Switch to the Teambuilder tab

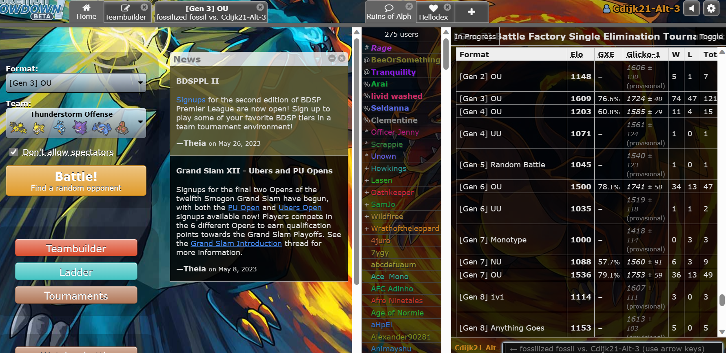(x=126, y=12)
